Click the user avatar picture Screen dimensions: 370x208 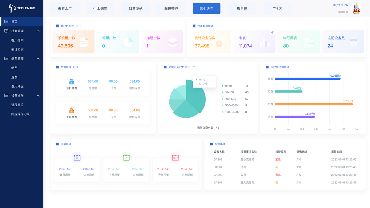(x=357, y=9)
